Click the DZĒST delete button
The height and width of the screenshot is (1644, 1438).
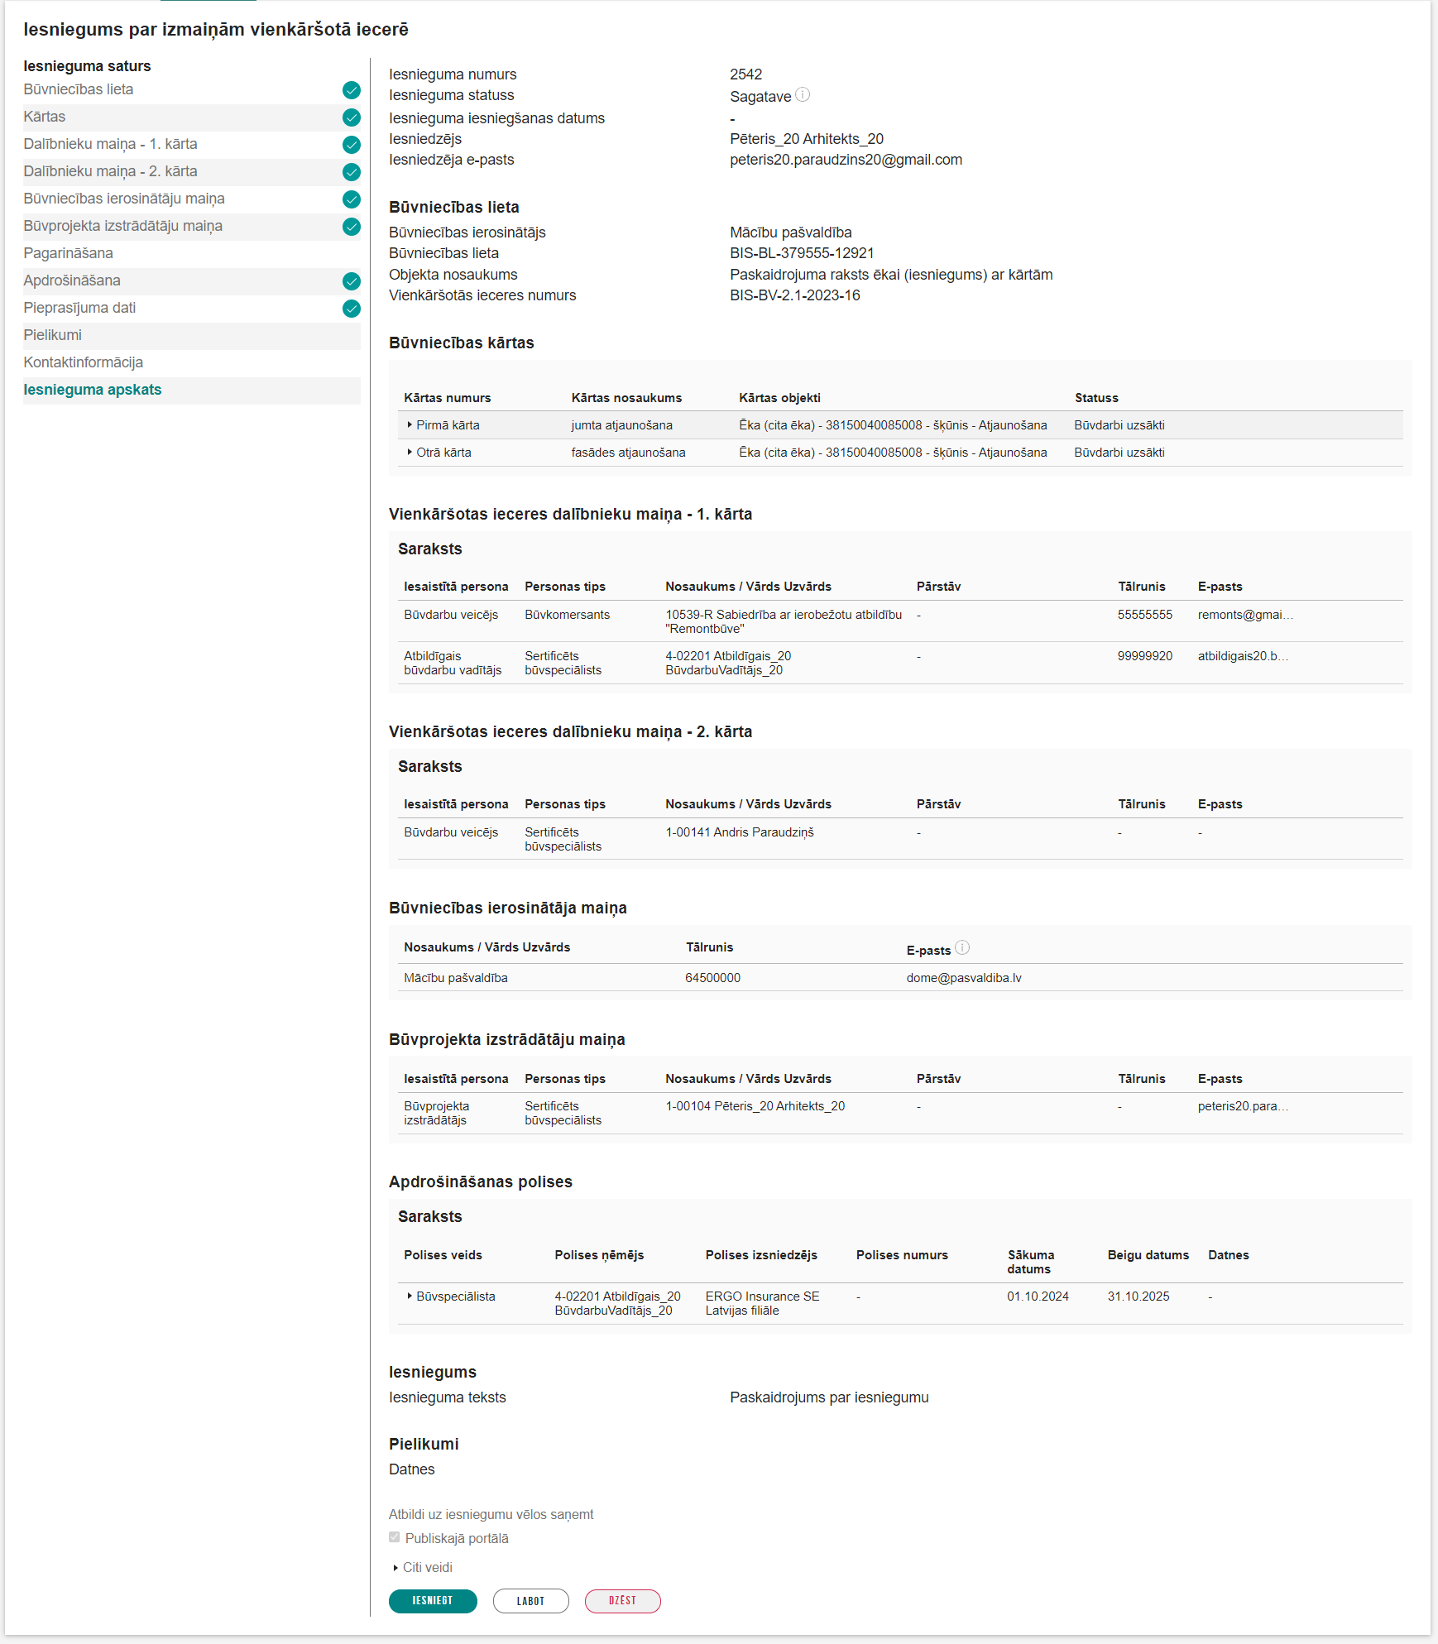(x=622, y=1601)
